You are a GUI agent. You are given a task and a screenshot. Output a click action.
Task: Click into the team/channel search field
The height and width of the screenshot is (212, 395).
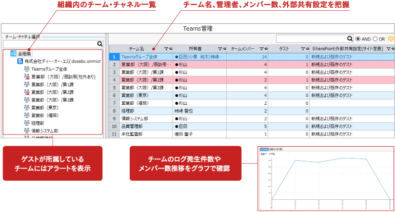(49, 44)
